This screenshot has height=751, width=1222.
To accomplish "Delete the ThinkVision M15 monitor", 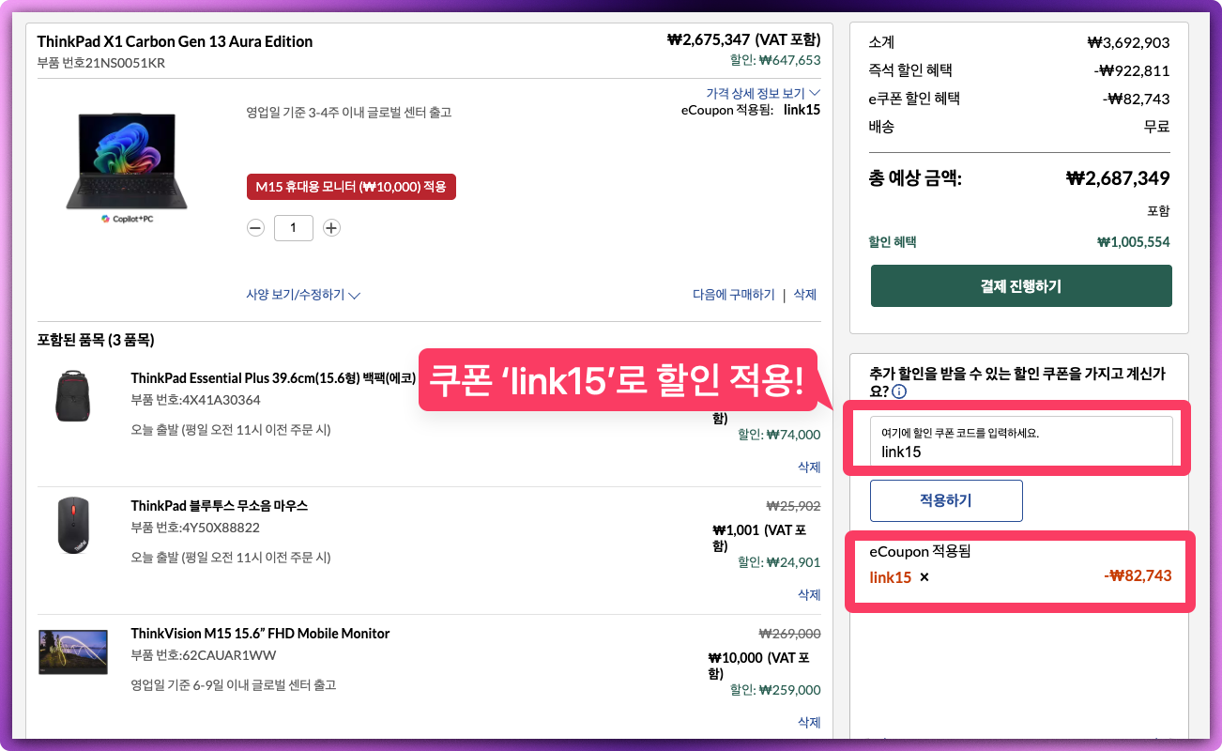I will [x=809, y=722].
